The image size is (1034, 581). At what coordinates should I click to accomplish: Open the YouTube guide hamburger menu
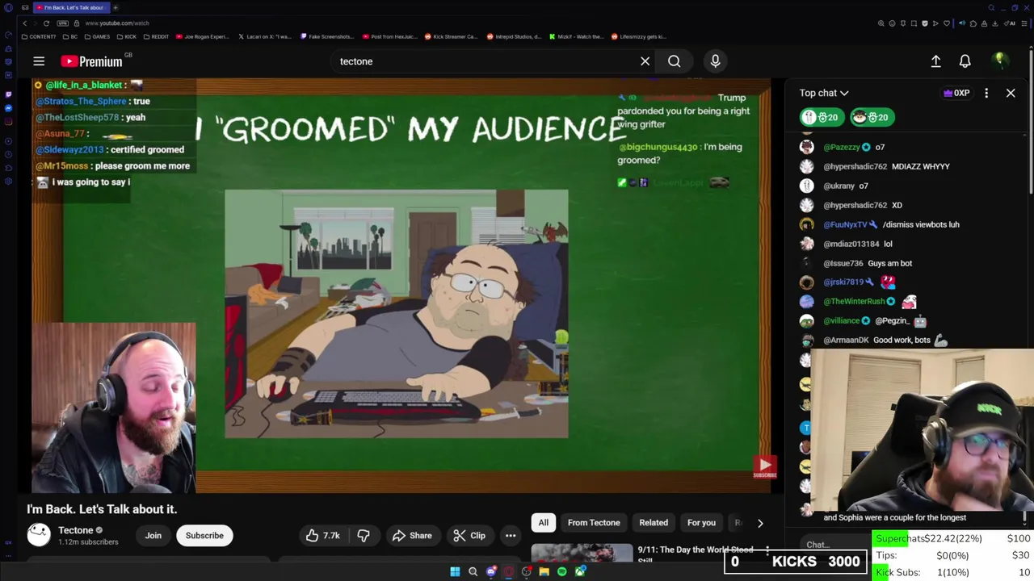[x=39, y=61]
